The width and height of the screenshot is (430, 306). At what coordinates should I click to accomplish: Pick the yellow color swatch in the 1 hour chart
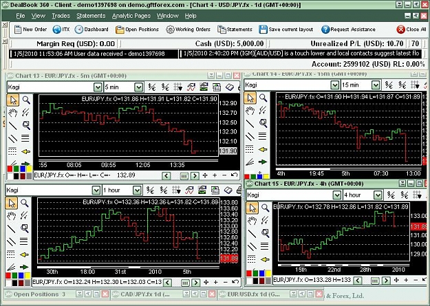coord(28,276)
